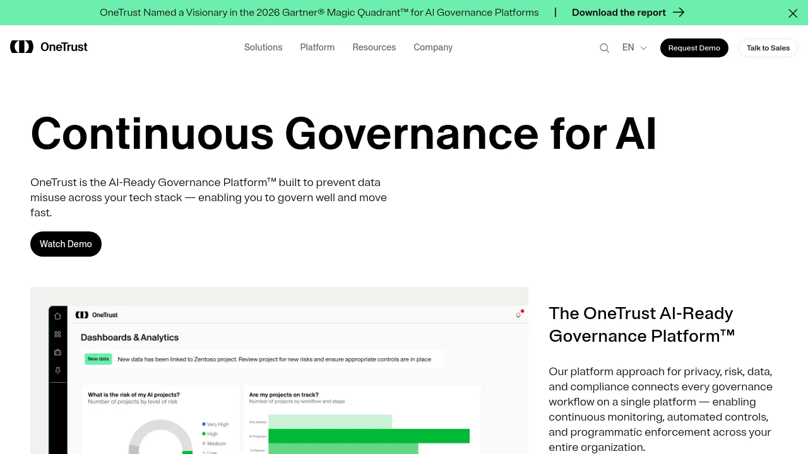Open the Platform menu
This screenshot has height=454, width=808.
(318, 47)
